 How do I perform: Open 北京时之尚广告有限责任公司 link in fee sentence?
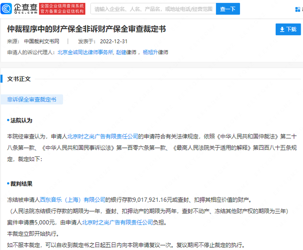tap(117, 223)
